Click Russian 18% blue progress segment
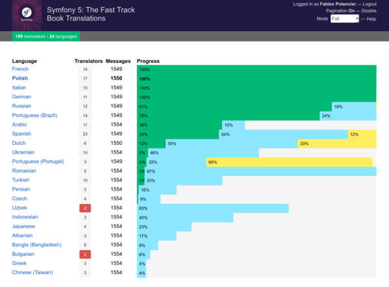Image resolution: width=389 pixels, height=287 pixels. (354, 106)
